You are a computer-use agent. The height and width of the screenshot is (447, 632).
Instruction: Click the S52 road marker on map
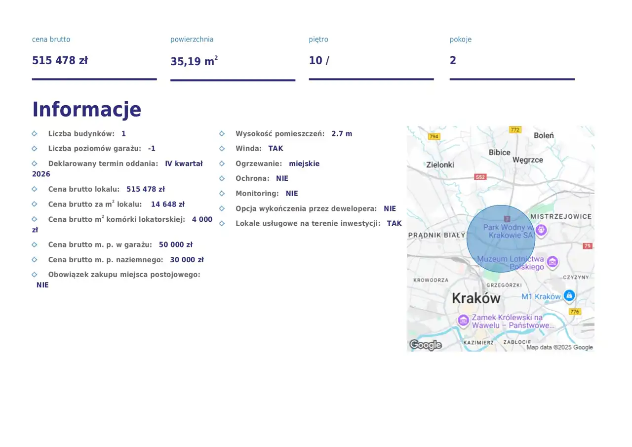click(x=480, y=177)
